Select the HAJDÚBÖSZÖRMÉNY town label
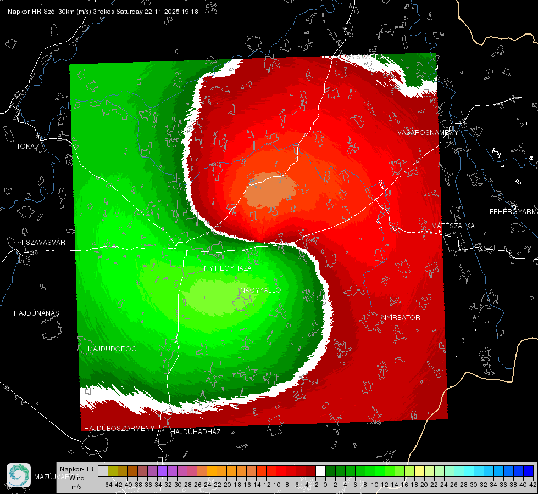538x494 pixels. tap(119, 429)
